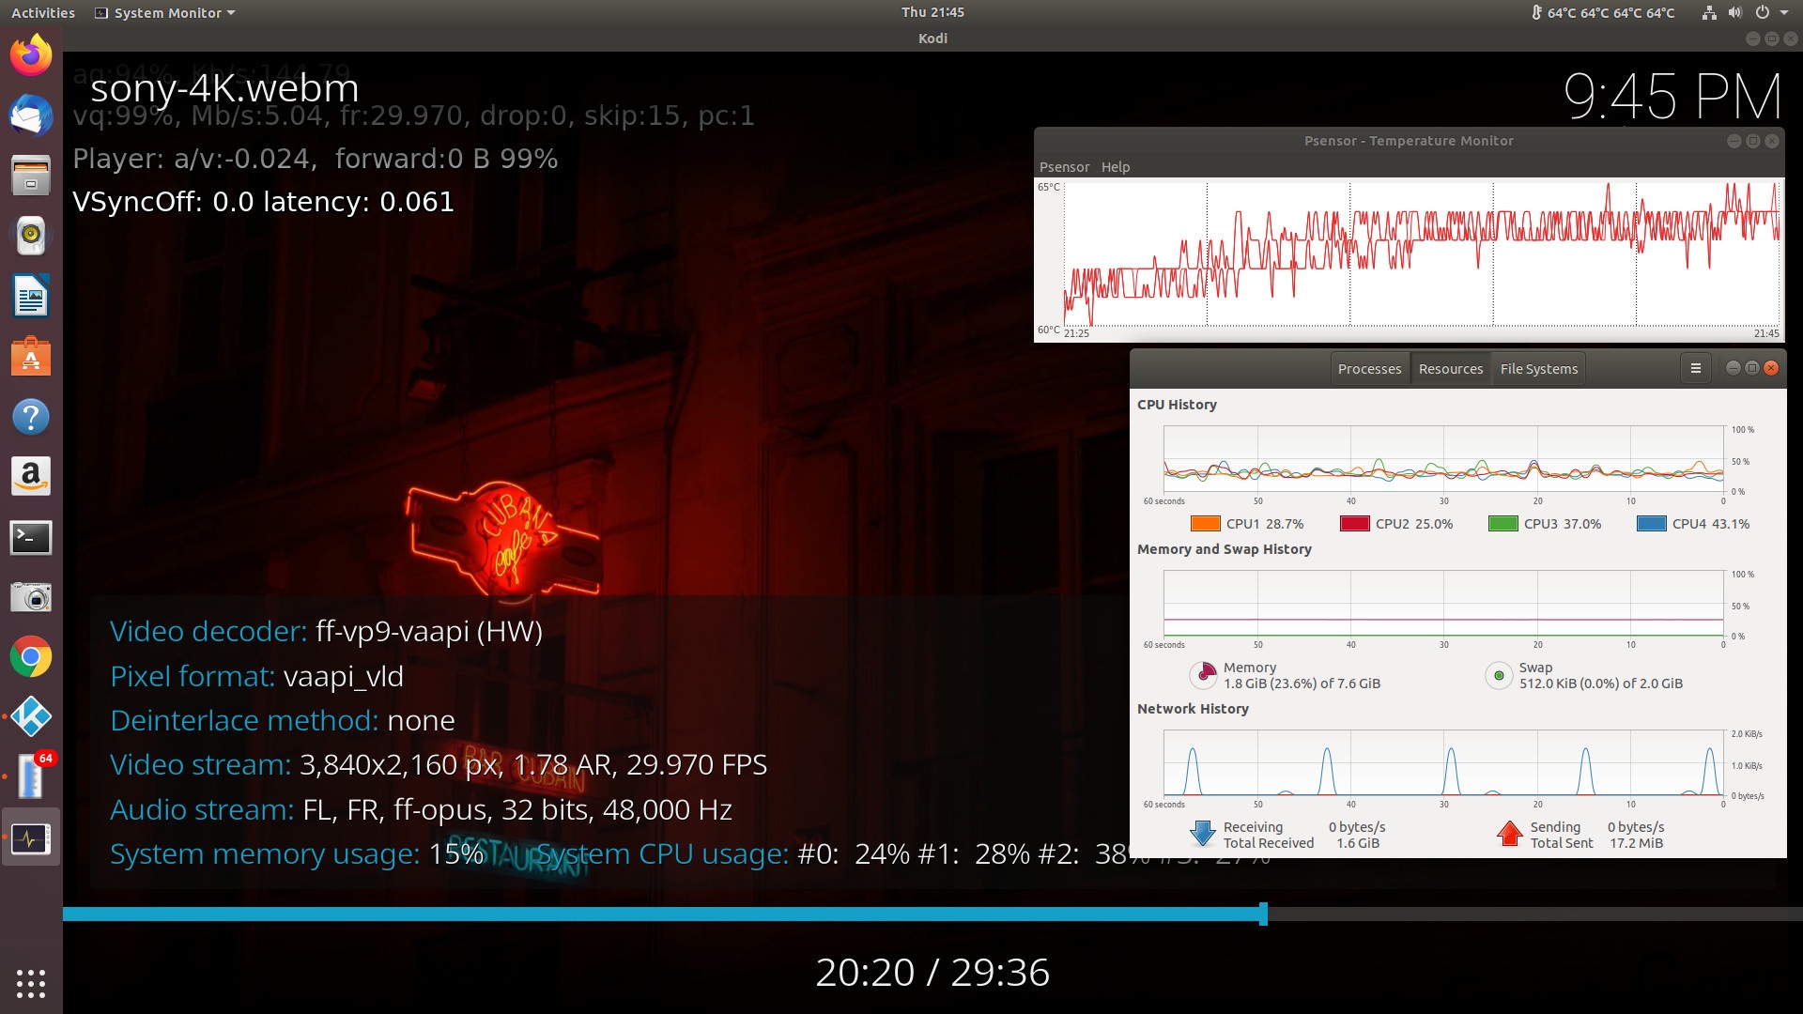This screenshot has height=1014, width=1803.
Task: Open the volume indicator in top bar
Action: tap(1734, 13)
